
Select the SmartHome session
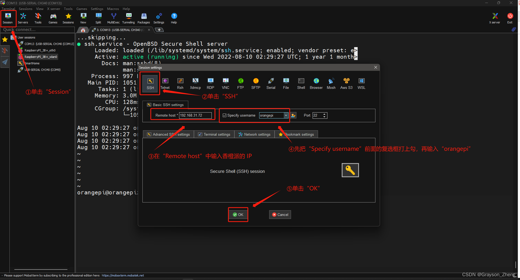point(29,63)
